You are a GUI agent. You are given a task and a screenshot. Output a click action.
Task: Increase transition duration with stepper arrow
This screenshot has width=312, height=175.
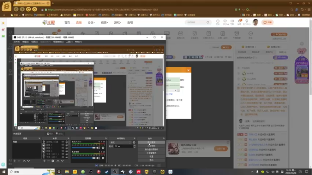point(135,145)
